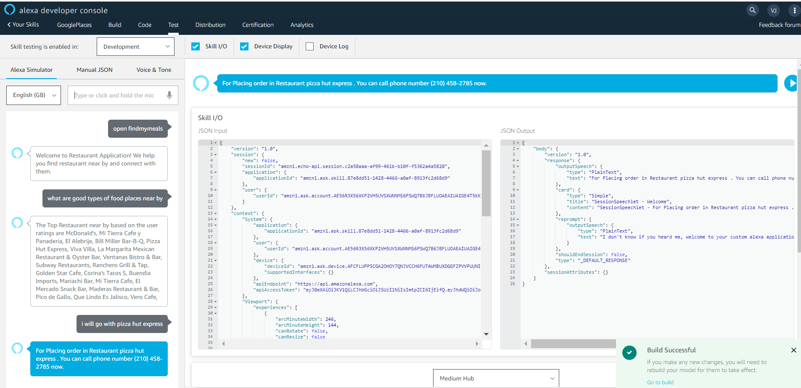Image resolution: width=801 pixels, height=388 pixels.
Task: Dismiss the Build Successful notification
Action: pos(793,350)
